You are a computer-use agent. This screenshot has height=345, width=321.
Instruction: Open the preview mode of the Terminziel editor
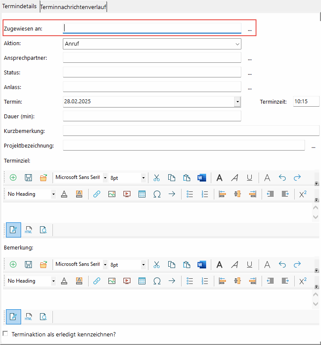(x=43, y=230)
